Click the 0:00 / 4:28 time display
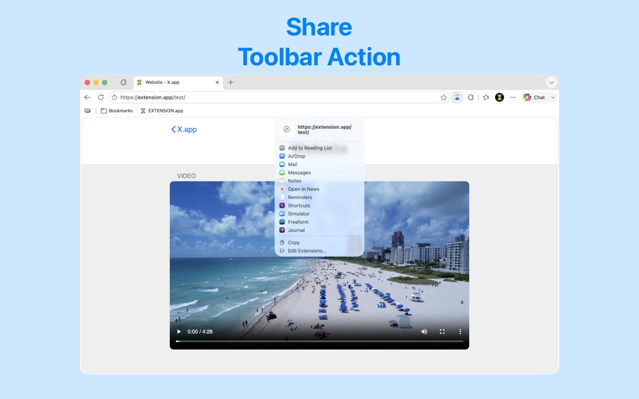This screenshot has width=639, height=399. (200, 332)
